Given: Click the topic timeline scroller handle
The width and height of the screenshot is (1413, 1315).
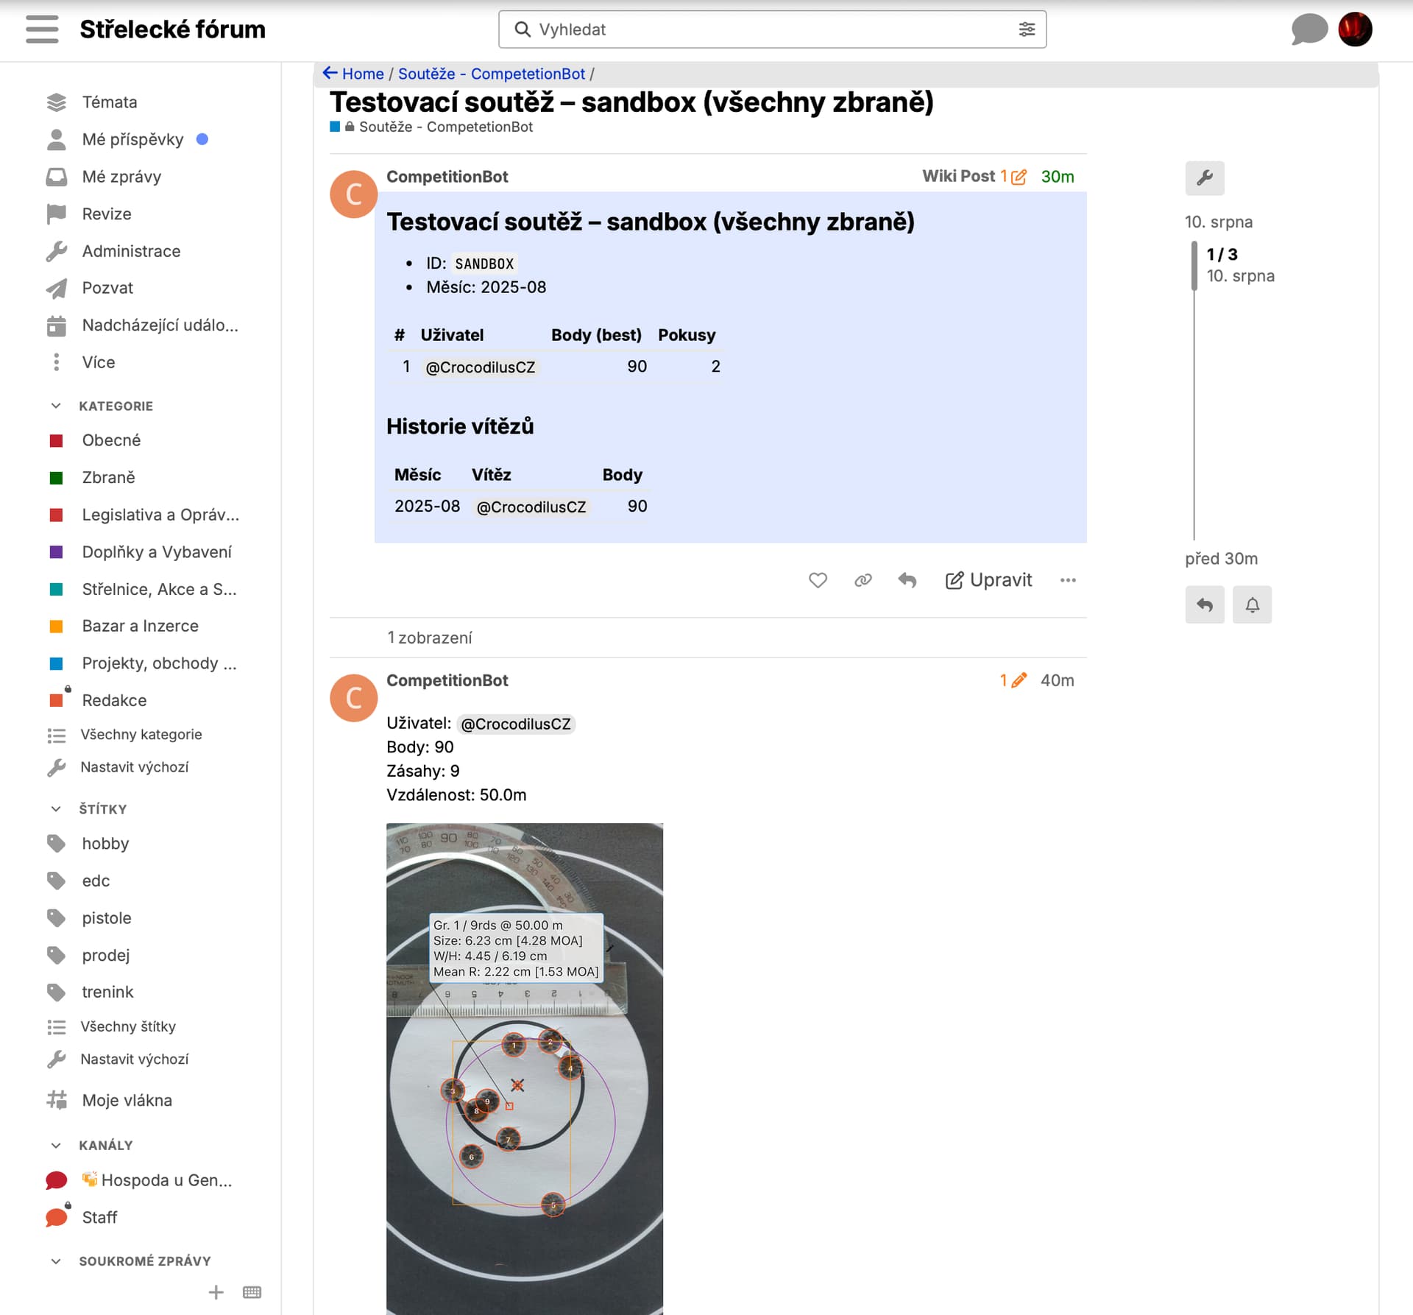Looking at the screenshot, I should pos(1194,265).
